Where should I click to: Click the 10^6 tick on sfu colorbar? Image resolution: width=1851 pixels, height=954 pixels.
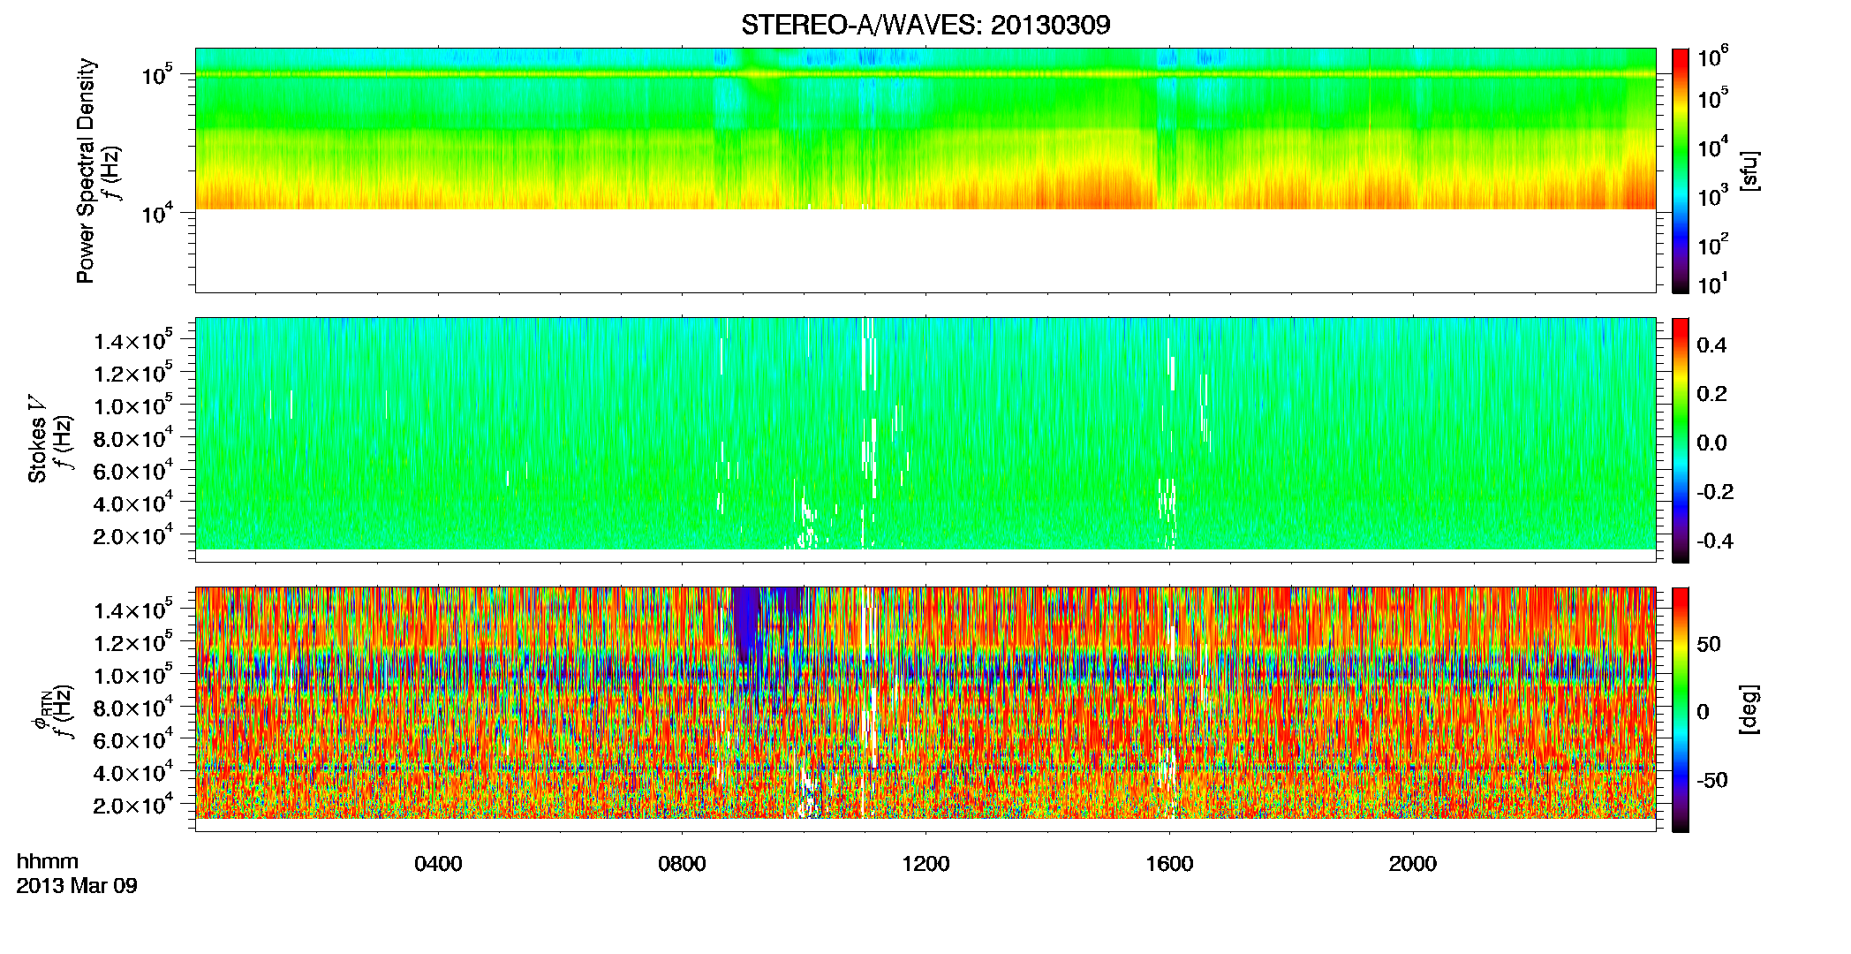[1713, 58]
